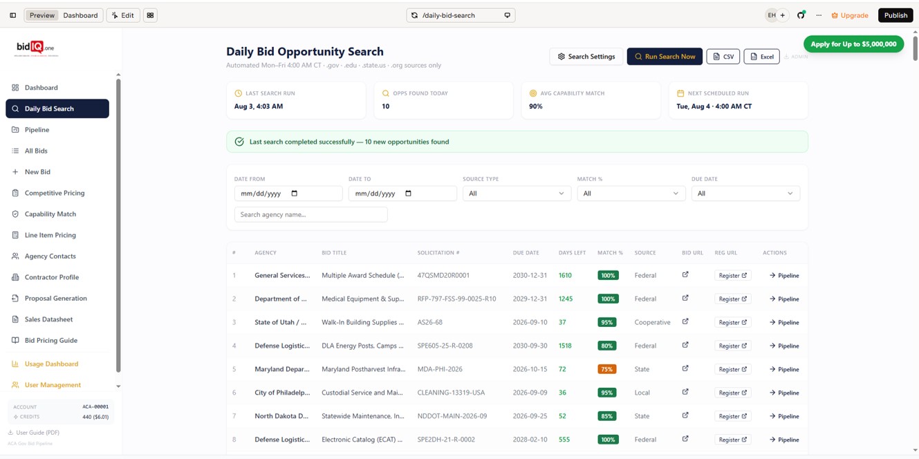Click Register for State of Utah row
The image size is (919, 459).
[x=733, y=323]
